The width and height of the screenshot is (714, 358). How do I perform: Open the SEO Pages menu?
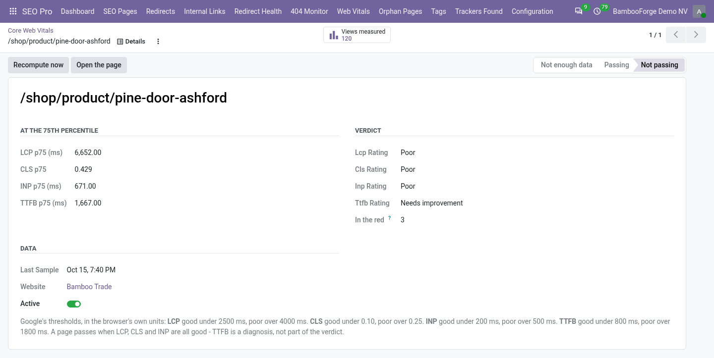point(120,11)
